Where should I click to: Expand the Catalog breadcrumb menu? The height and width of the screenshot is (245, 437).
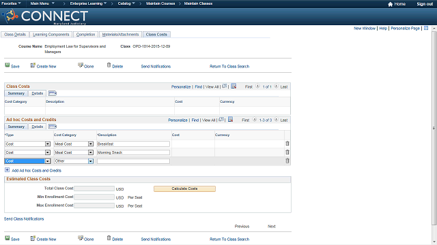(x=126, y=3)
